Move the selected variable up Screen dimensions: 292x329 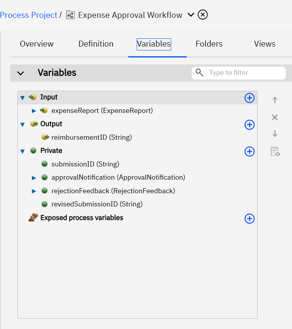[275, 100]
